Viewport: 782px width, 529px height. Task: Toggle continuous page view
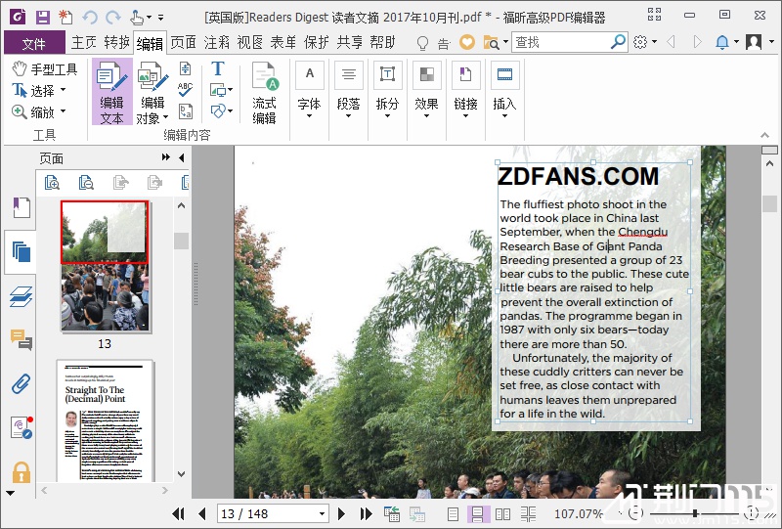478,513
